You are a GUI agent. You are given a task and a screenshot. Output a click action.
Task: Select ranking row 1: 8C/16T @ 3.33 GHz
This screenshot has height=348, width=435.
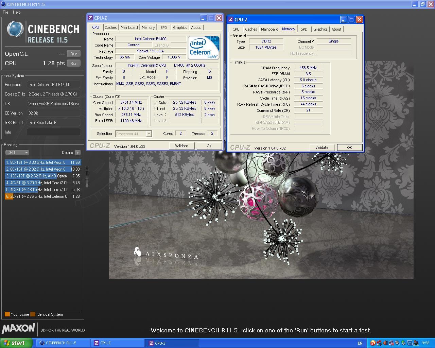pos(43,162)
